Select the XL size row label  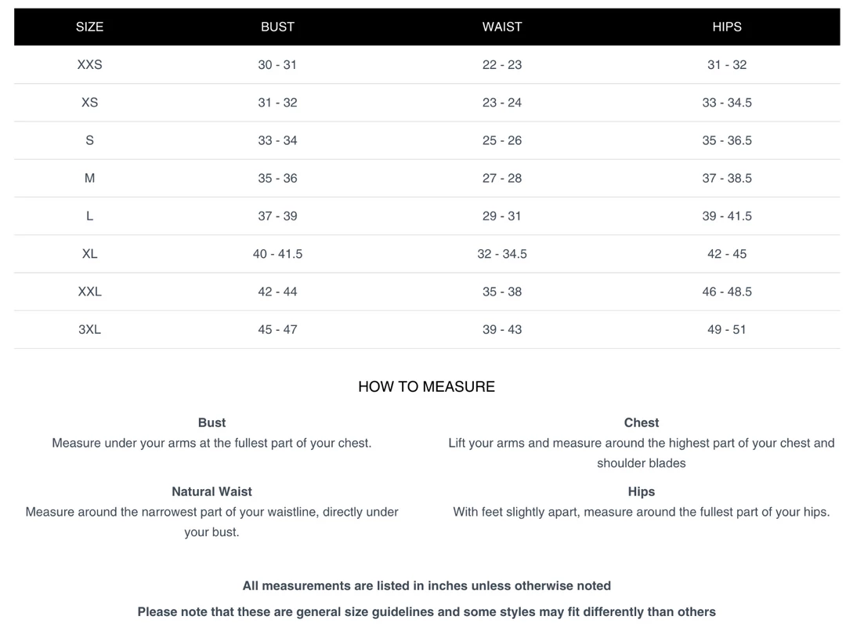coord(89,254)
